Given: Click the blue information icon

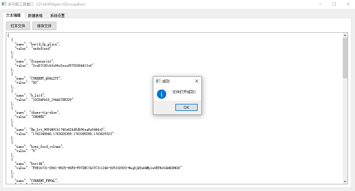Looking at the screenshot, I should coord(162,94).
